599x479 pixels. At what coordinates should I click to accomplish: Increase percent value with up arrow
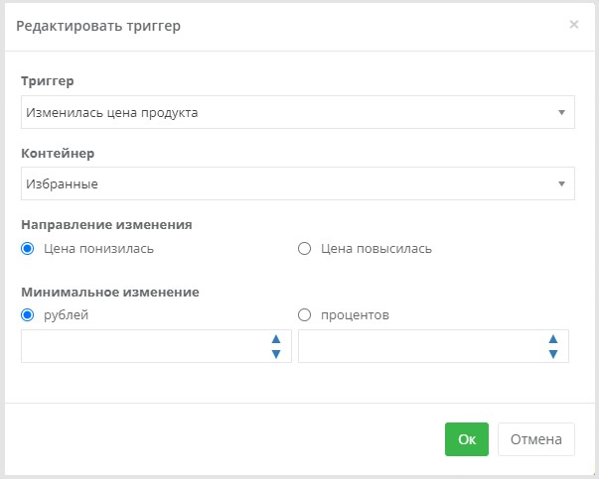point(552,339)
